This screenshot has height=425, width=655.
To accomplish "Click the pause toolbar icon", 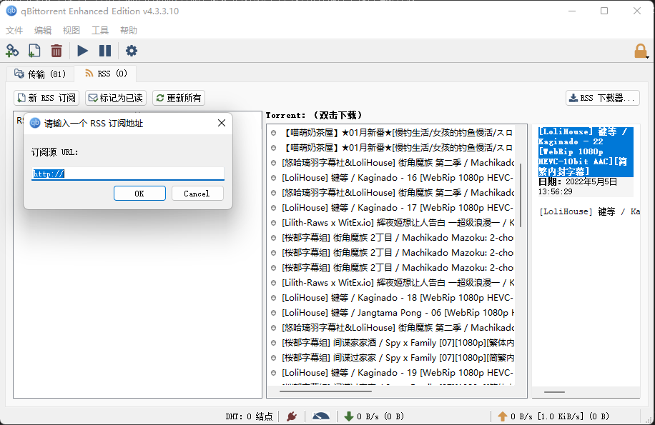I will point(105,51).
